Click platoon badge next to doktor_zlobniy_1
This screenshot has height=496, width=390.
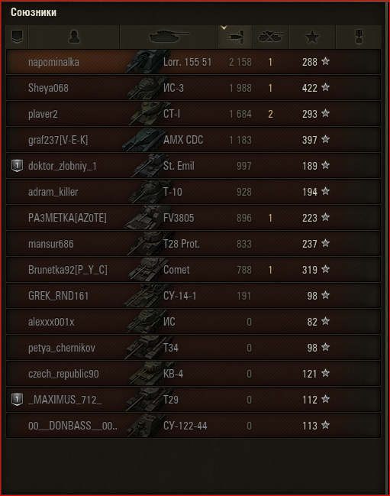click(17, 166)
